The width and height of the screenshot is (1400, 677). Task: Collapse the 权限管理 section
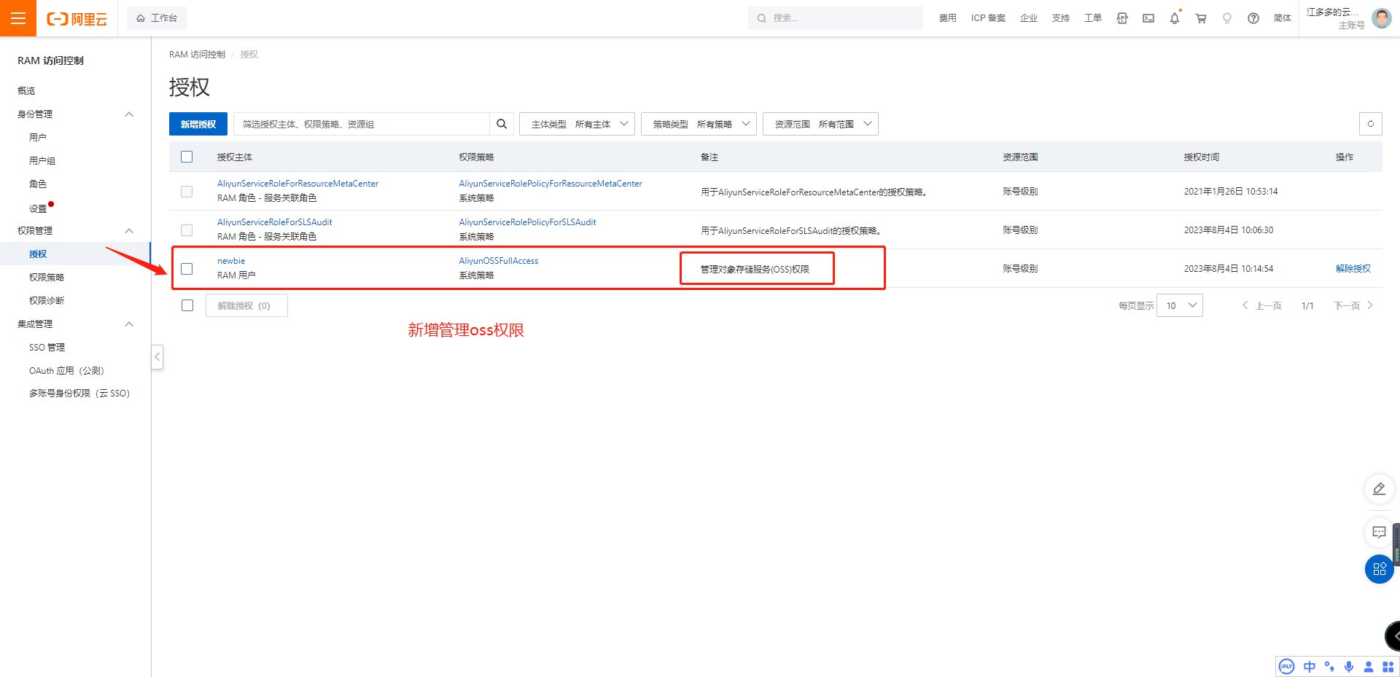(x=129, y=231)
